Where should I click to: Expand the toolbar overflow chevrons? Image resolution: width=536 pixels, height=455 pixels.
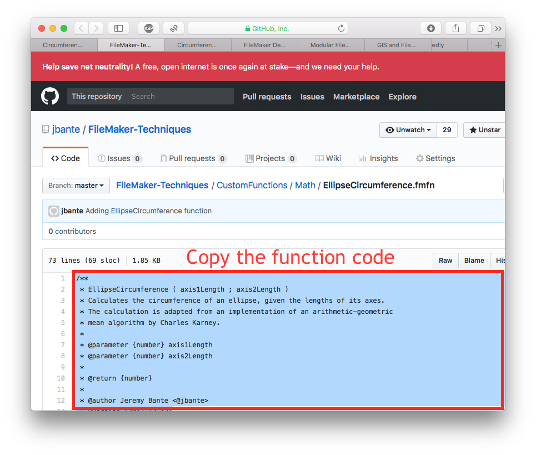498,28
